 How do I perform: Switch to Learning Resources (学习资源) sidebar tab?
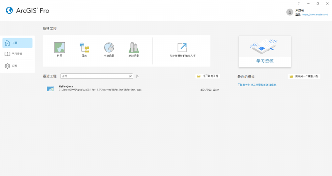[17, 54]
